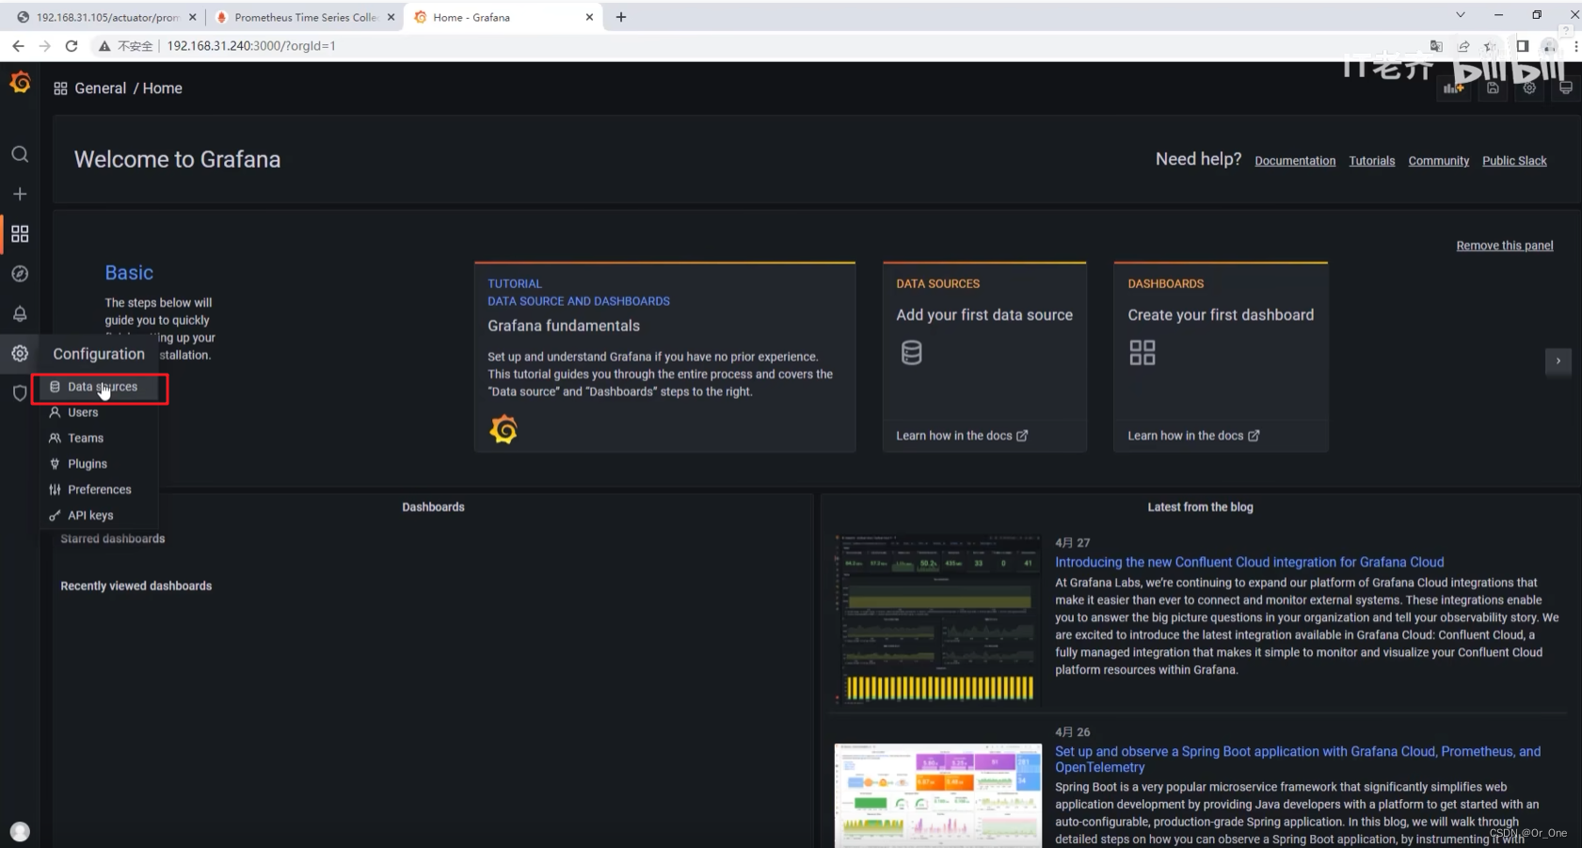Click the not-secure warning icon in address bar
Image resolution: width=1582 pixels, height=848 pixels.
click(x=104, y=46)
